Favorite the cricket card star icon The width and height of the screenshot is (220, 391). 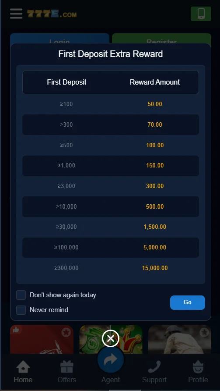(204, 332)
